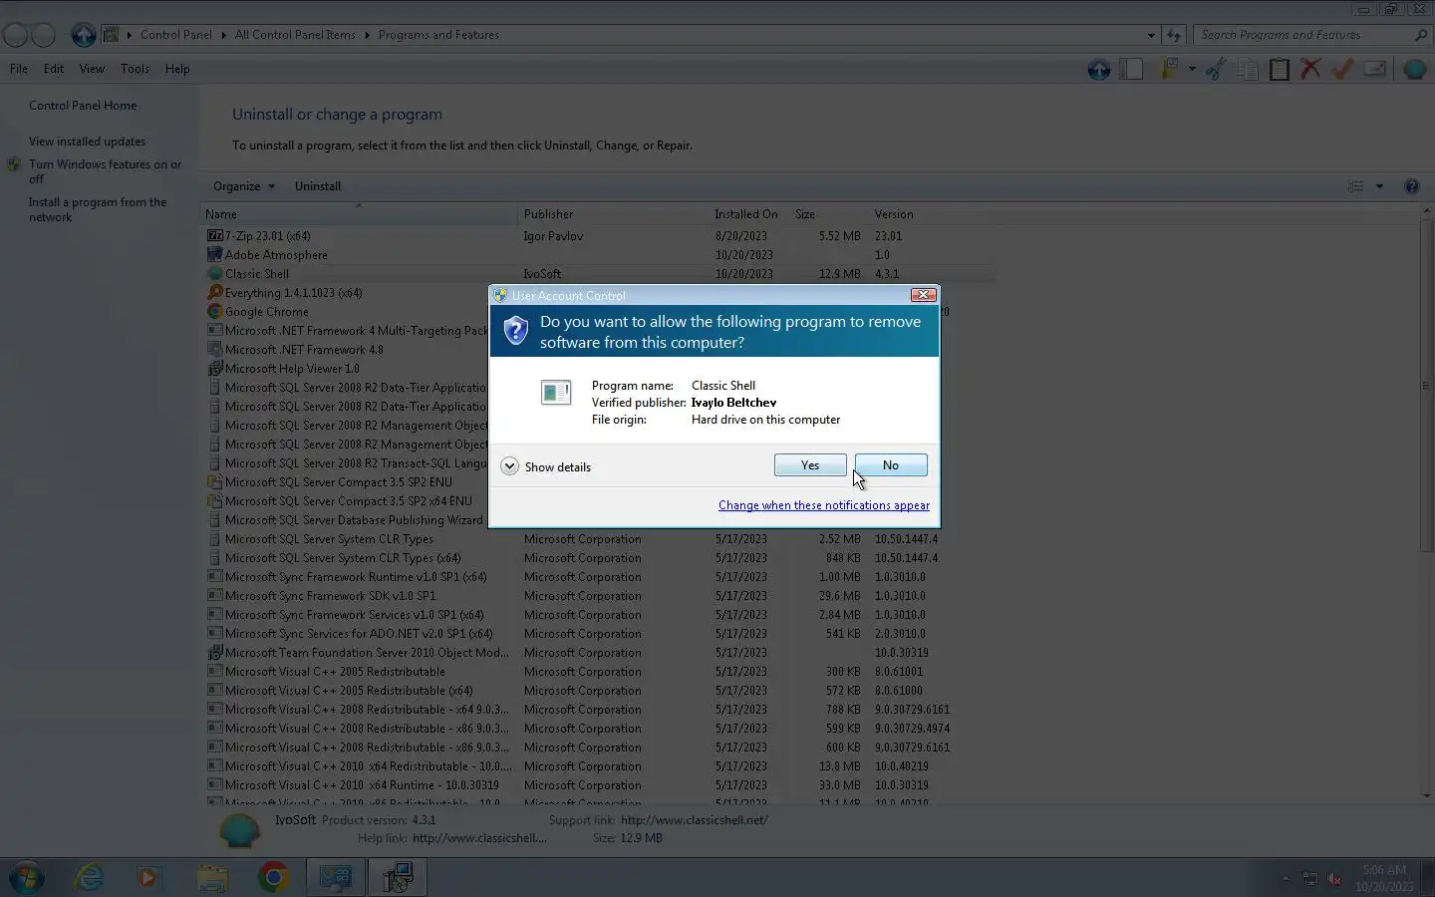
Task: Open Classic Explorer settings shell icon
Action: (1414, 69)
